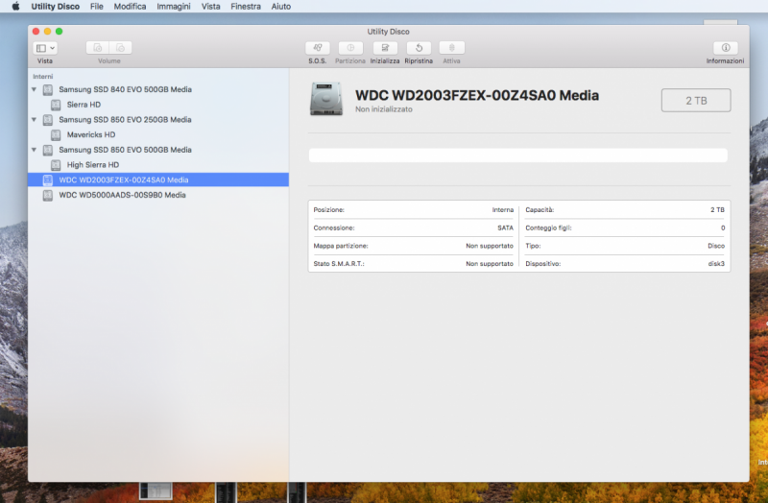Select Samsung SSD 850 EVO 250GB Media disk
This screenshot has width=768, height=503.
125,119
